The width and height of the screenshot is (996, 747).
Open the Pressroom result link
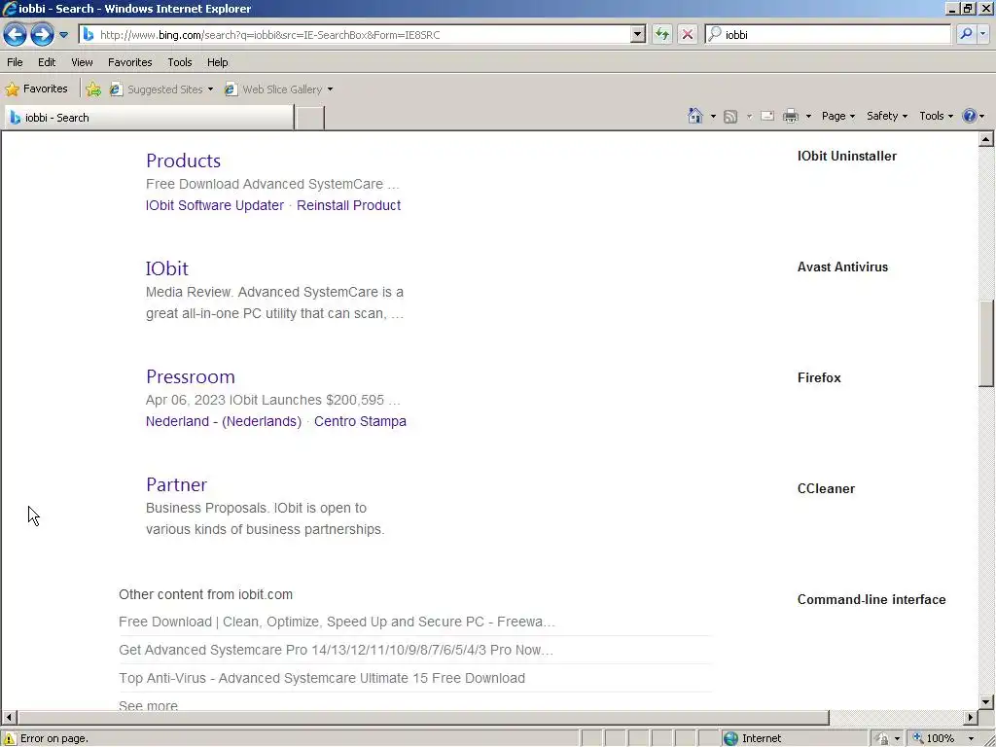pos(191,376)
